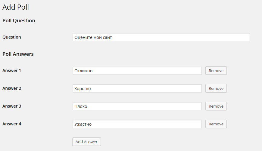Image resolution: width=262 pixels, height=151 pixels.
Task: Click the Answer 3 label
Action: pos(12,106)
